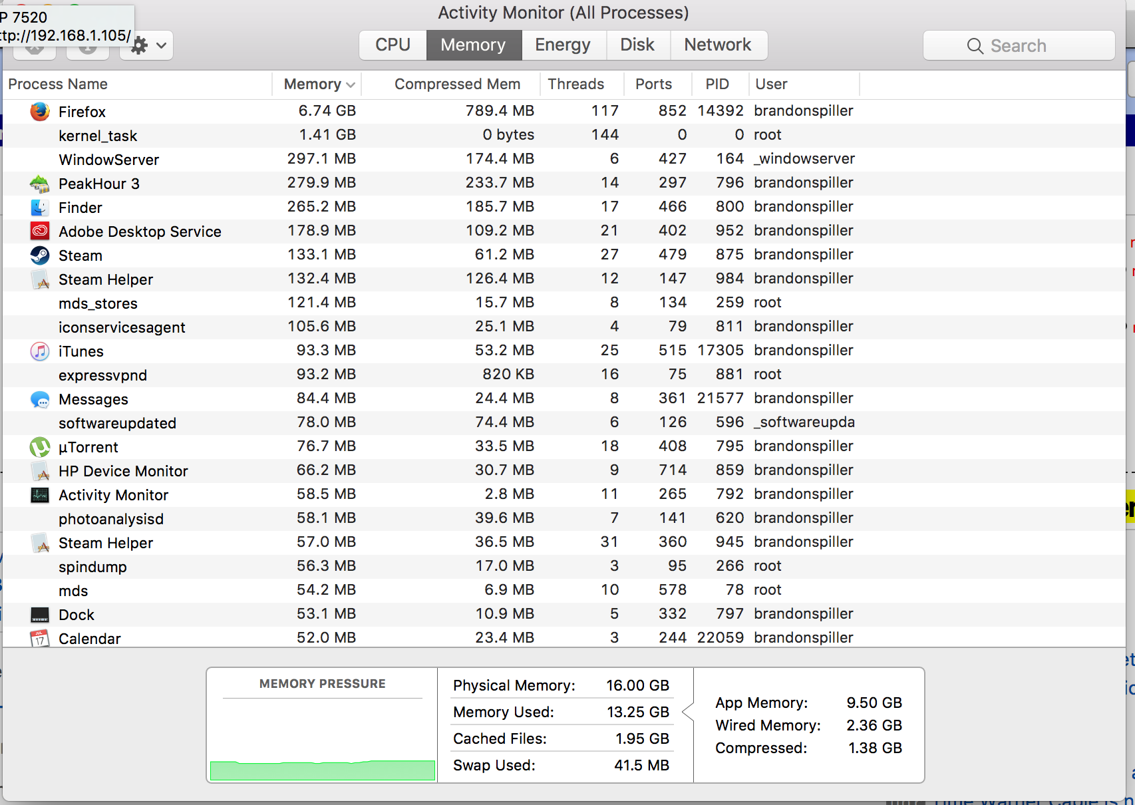Click Swap Used value 41.5 MB
1135x805 pixels.
[x=641, y=765]
